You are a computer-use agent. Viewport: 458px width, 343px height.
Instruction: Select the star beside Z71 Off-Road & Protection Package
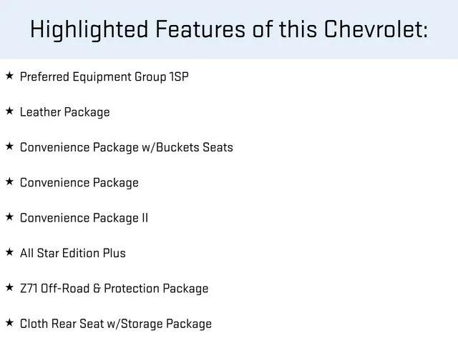9,287
